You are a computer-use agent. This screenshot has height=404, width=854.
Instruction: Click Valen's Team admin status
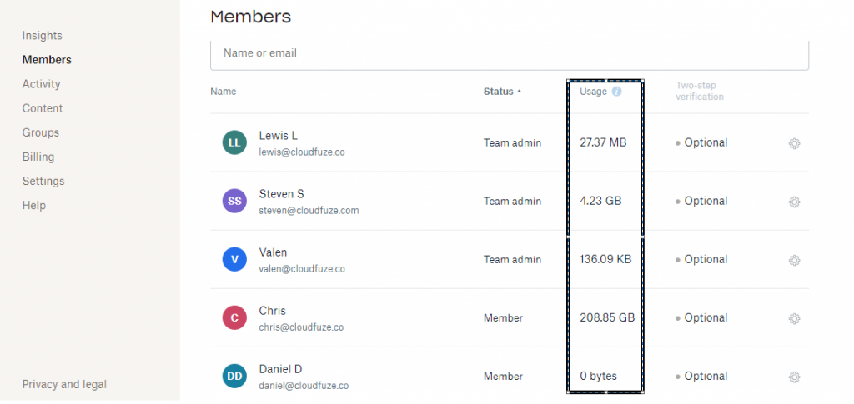tap(512, 259)
